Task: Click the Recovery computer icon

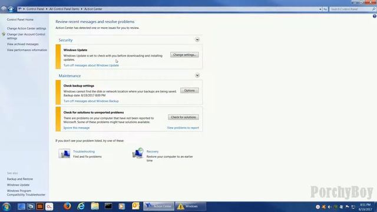Action: click(x=138, y=153)
